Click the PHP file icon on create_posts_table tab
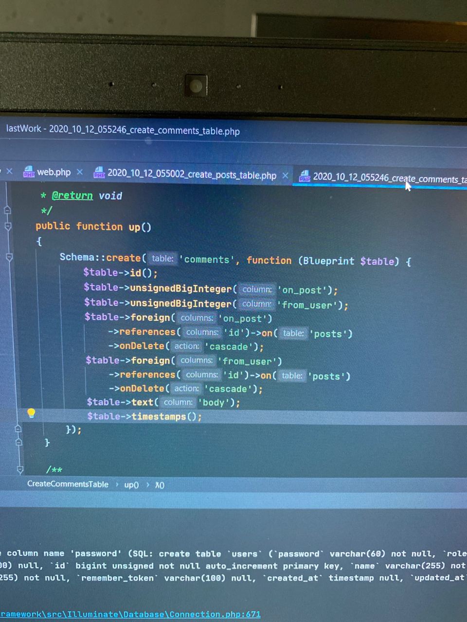This screenshot has height=622, width=467. [x=99, y=173]
